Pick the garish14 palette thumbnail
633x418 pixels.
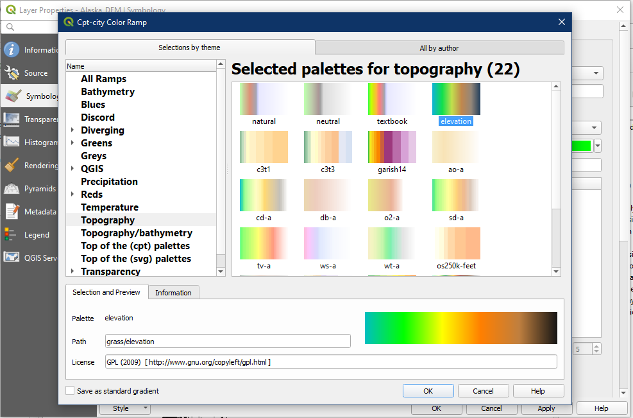[392, 147]
